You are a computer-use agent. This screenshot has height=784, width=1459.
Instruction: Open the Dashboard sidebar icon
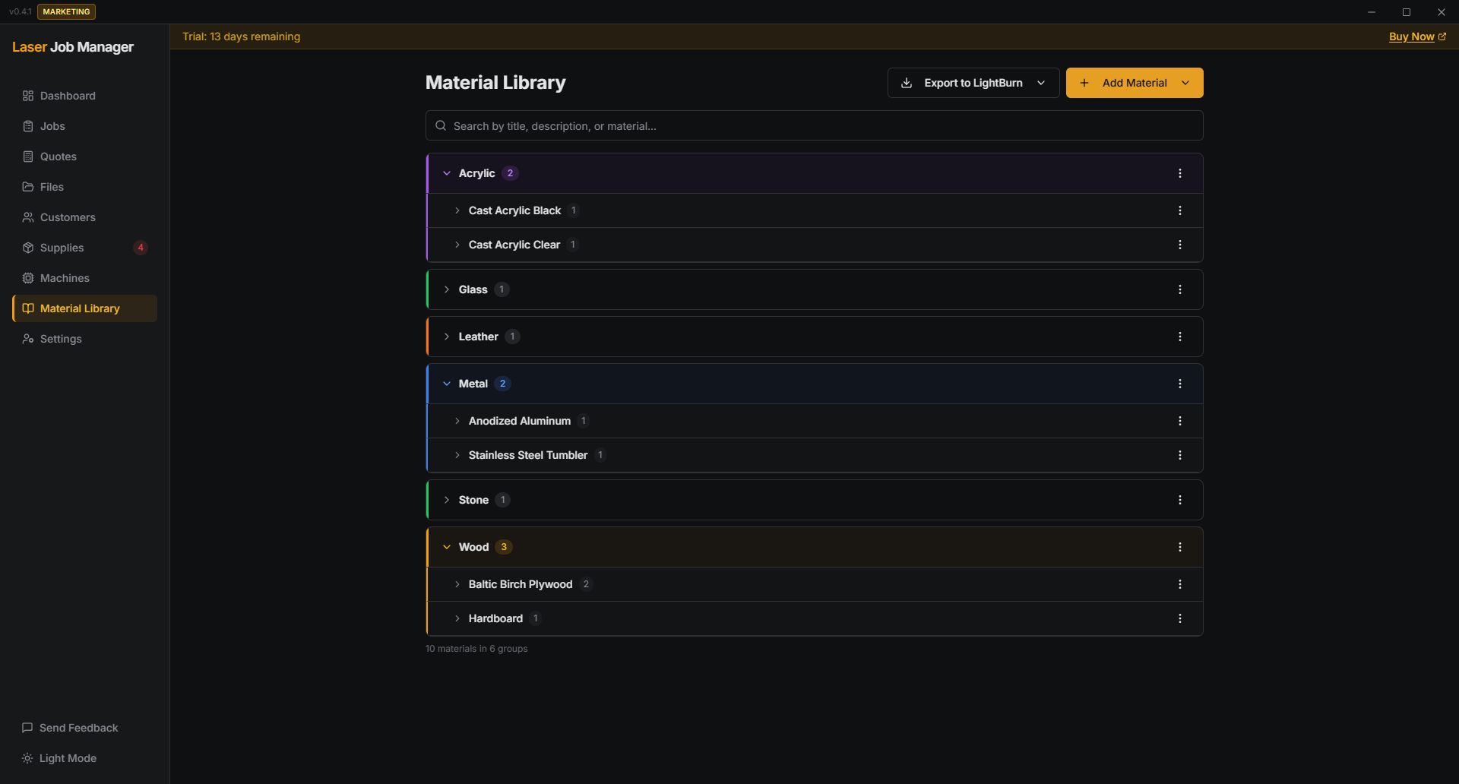(x=28, y=96)
